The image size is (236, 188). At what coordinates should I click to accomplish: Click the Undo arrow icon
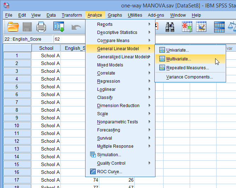(76, 27)
